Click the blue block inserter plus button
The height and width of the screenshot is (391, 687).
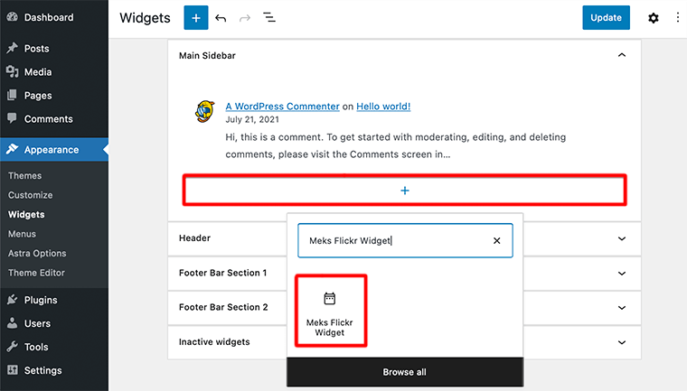click(195, 17)
